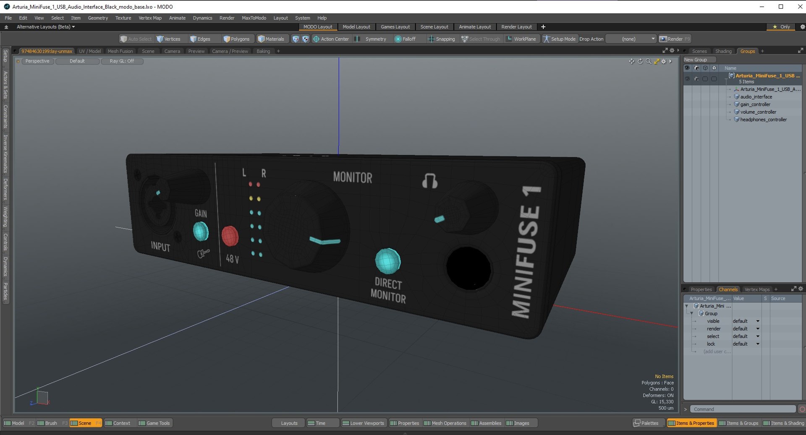Collapse the Arturia_Mini channels tree node
Image resolution: width=806 pixels, height=435 pixels.
tap(686, 306)
